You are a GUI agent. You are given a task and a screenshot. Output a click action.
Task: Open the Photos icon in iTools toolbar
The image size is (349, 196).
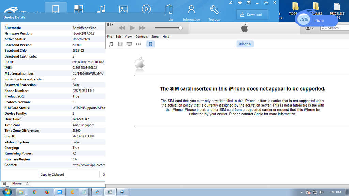pyautogui.click(x=124, y=9)
